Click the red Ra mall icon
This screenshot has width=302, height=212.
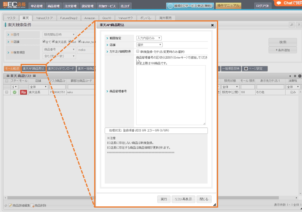click(24, 92)
